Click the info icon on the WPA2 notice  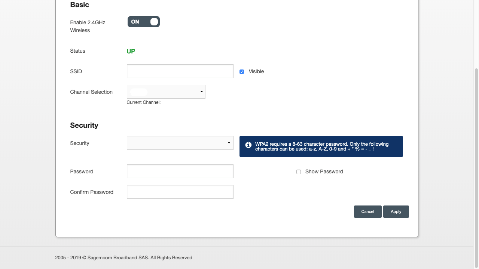248,145
